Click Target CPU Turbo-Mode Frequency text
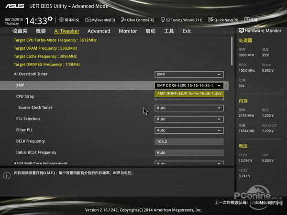This screenshot has width=287, height=215. coord(55,40)
